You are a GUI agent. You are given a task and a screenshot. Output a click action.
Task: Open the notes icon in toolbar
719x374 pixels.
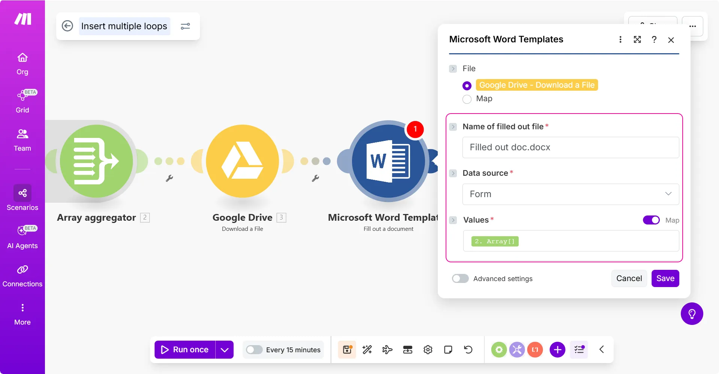click(x=448, y=350)
